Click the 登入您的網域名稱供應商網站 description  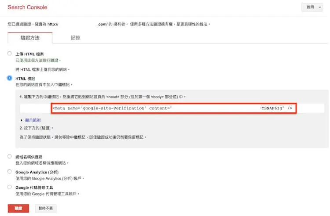pyautogui.click(x=42, y=163)
